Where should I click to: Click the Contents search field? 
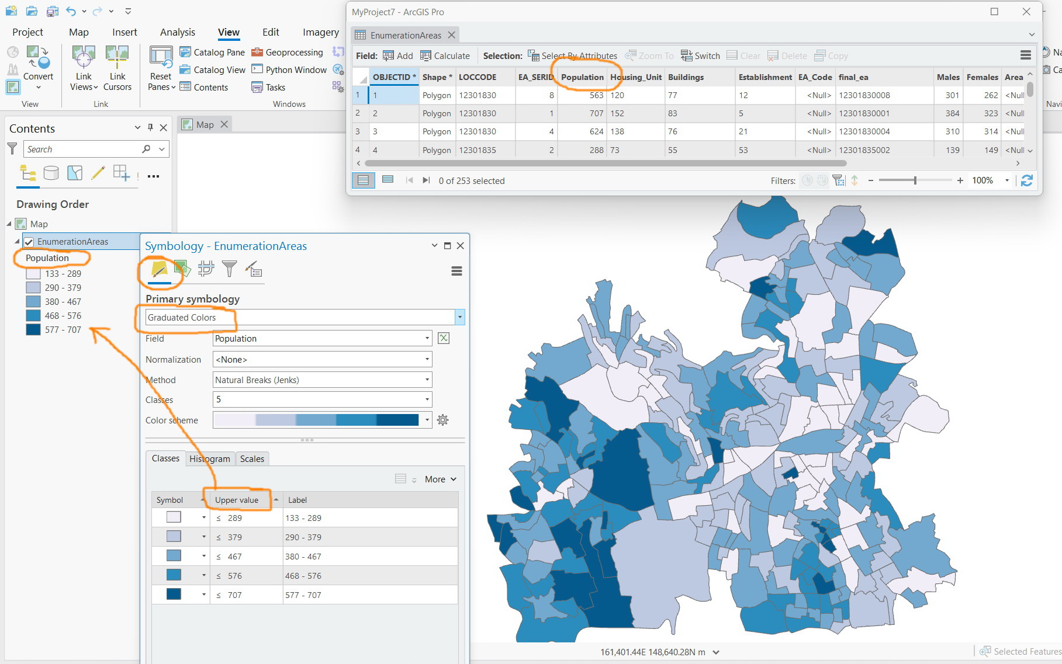point(82,150)
